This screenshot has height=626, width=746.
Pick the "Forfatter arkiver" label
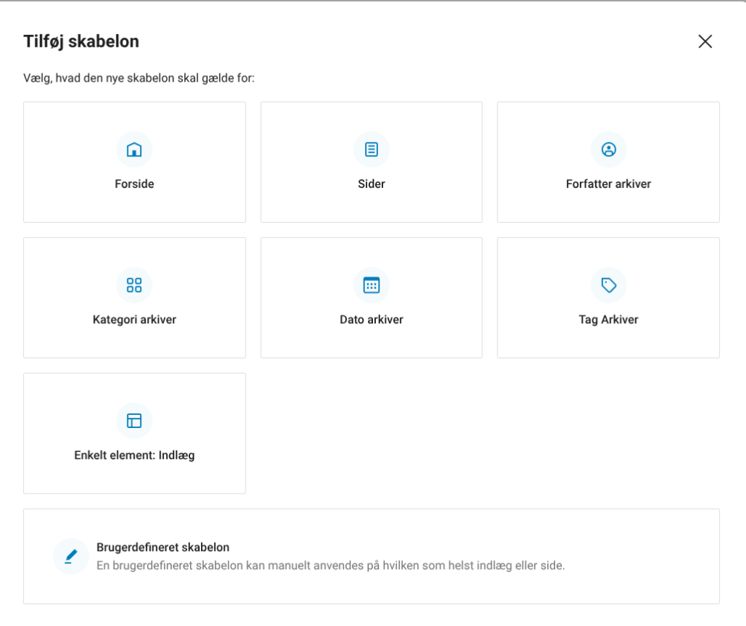click(608, 184)
